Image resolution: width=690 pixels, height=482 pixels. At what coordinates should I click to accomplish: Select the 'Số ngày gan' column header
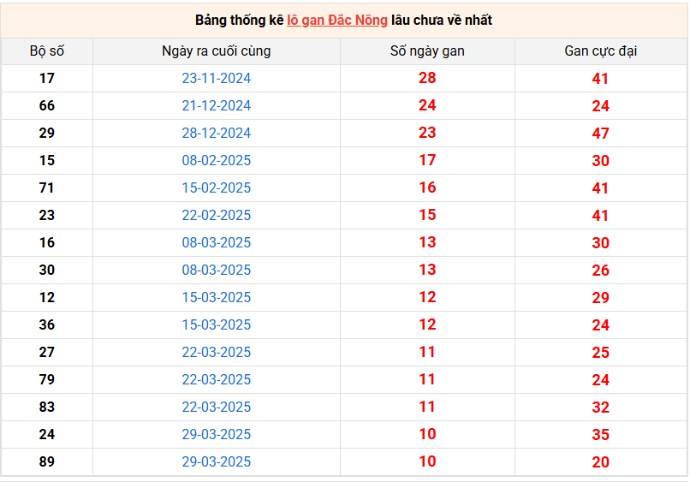427,51
